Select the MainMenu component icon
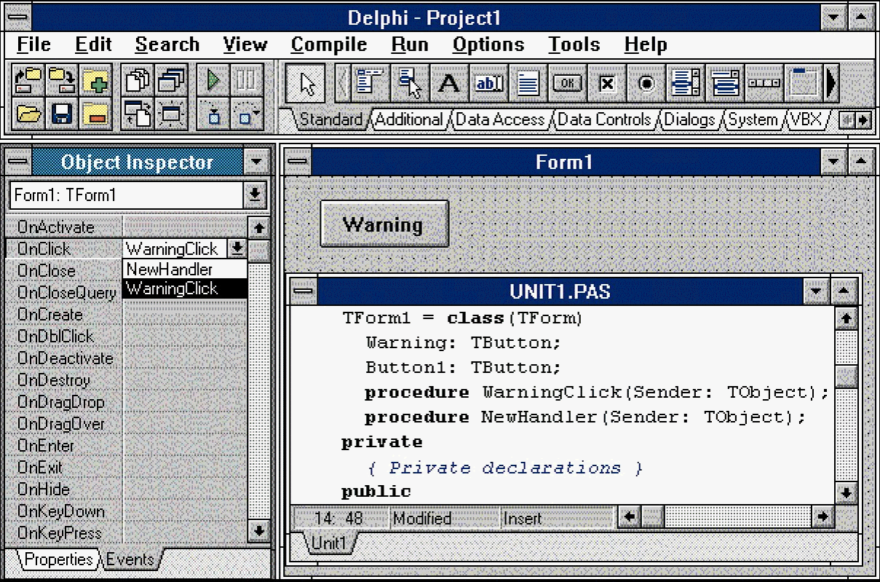Screen dimensions: 880x582 click(x=370, y=84)
